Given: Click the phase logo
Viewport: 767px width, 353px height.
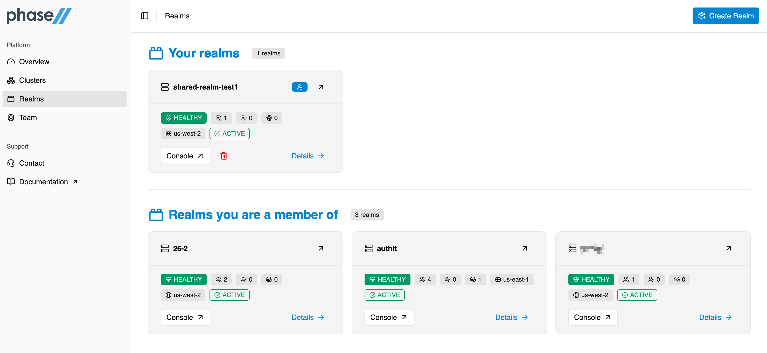Looking at the screenshot, I should [x=39, y=16].
